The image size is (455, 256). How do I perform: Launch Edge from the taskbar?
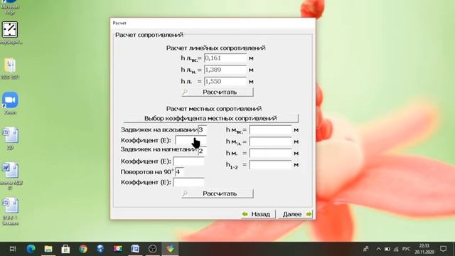[31, 249]
